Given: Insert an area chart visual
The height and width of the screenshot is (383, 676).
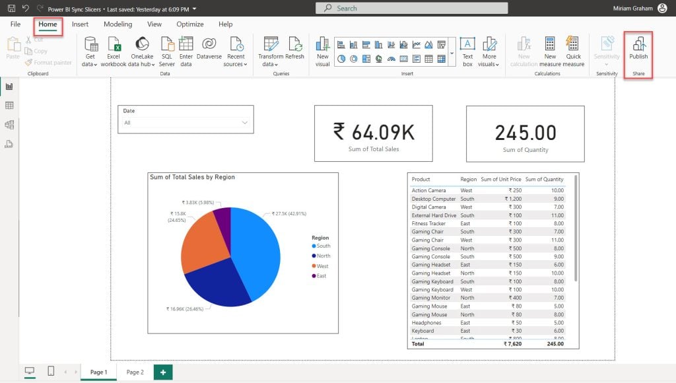Looking at the screenshot, I should 429,45.
